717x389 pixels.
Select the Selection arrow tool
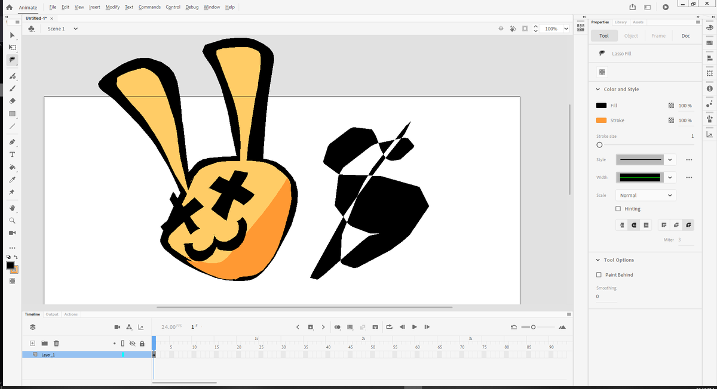pos(12,36)
